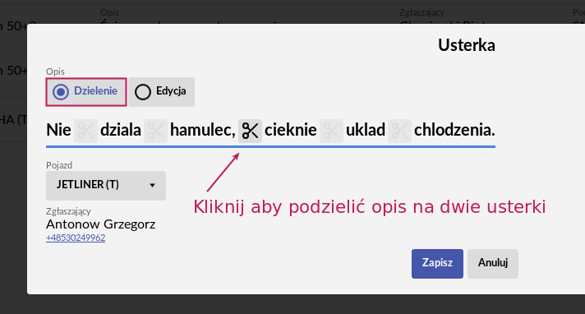This screenshot has width=585, height=314.
Task: Save the defect with Zapisz
Action: 437,264
